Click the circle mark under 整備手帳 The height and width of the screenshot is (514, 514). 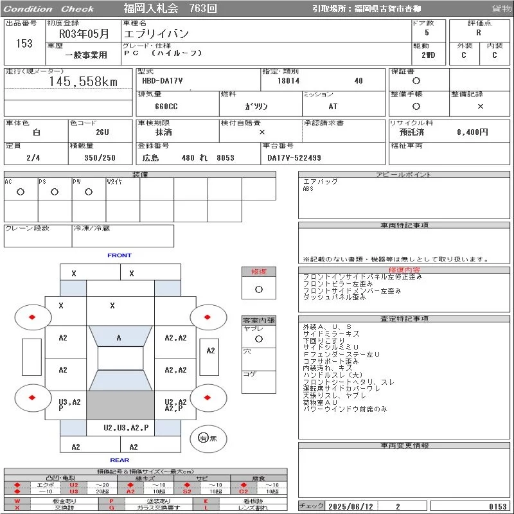pyautogui.click(x=416, y=106)
